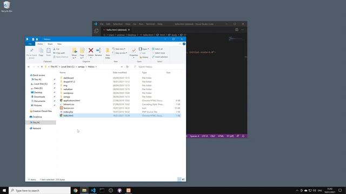The height and width of the screenshot is (194, 346).
Task: Click Cut in the Clipboard group
Action: pyautogui.click(x=56, y=49)
